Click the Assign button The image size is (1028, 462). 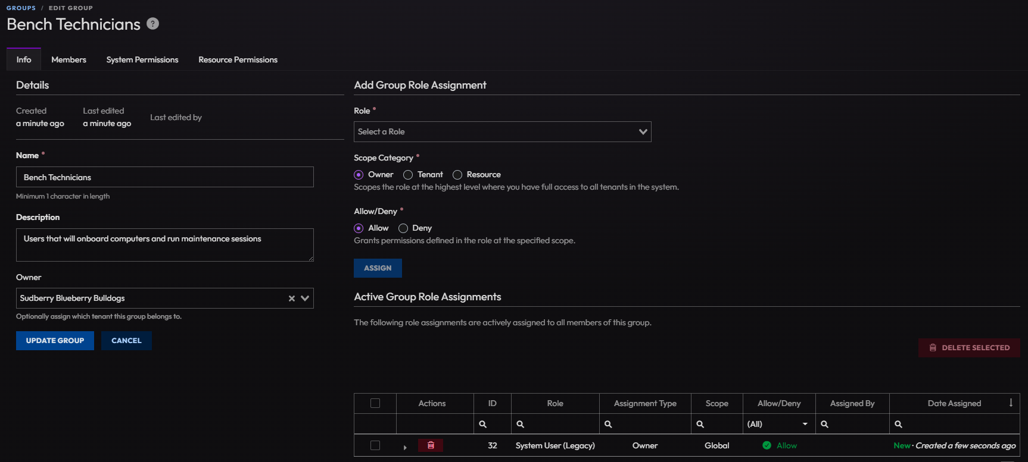(x=378, y=268)
